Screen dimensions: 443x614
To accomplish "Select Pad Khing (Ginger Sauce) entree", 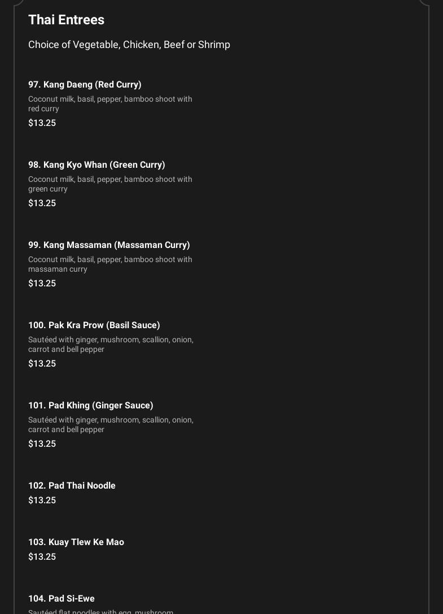I will click(x=91, y=406).
